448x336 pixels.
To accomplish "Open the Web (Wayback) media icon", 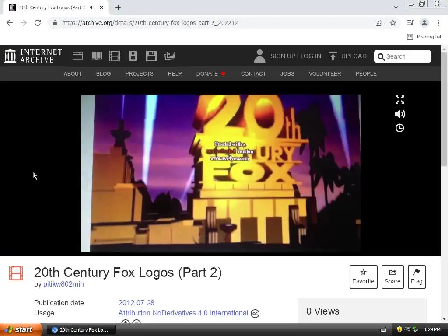I will coord(78,56).
